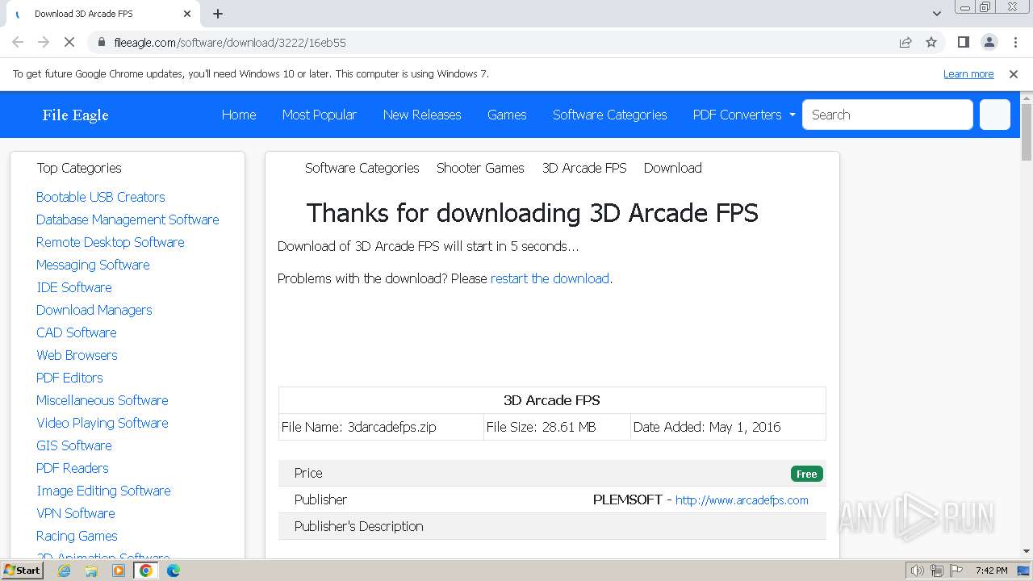The image size is (1033, 581).
Task: Click the address bar URL
Action: (x=230, y=43)
